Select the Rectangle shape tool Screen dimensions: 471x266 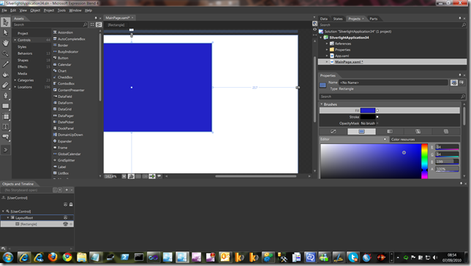tap(5, 106)
